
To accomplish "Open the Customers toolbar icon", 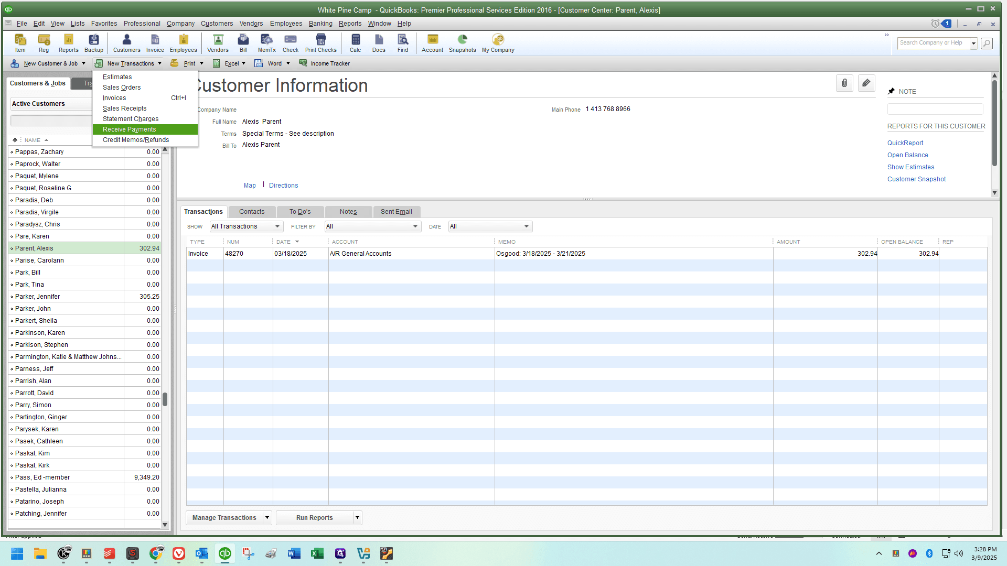I will 127,43.
